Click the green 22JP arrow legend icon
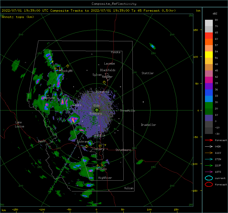The width and height of the screenshot is (228, 213). [x=209, y=165]
